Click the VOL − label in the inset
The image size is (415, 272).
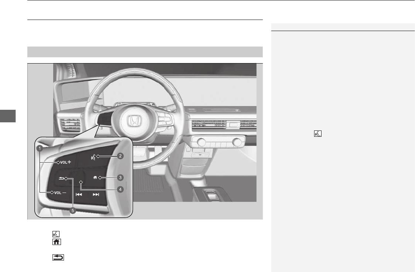click(60, 193)
